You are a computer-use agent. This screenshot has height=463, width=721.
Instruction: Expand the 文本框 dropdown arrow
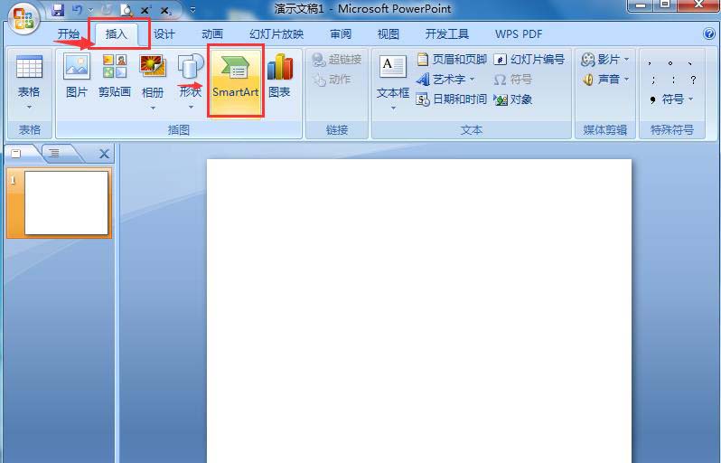(393, 109)
